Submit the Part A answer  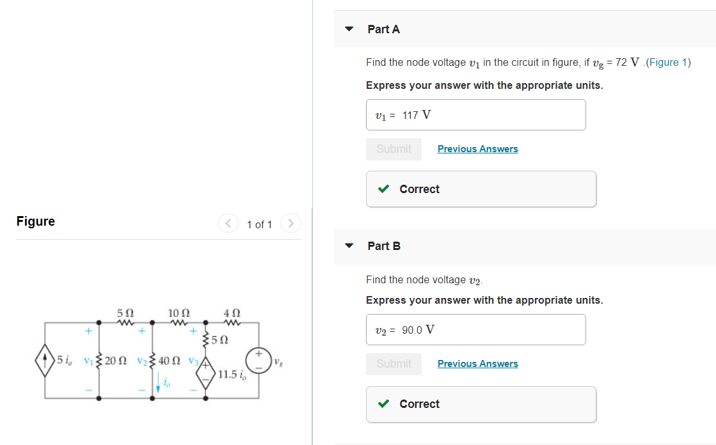[394, 149]
